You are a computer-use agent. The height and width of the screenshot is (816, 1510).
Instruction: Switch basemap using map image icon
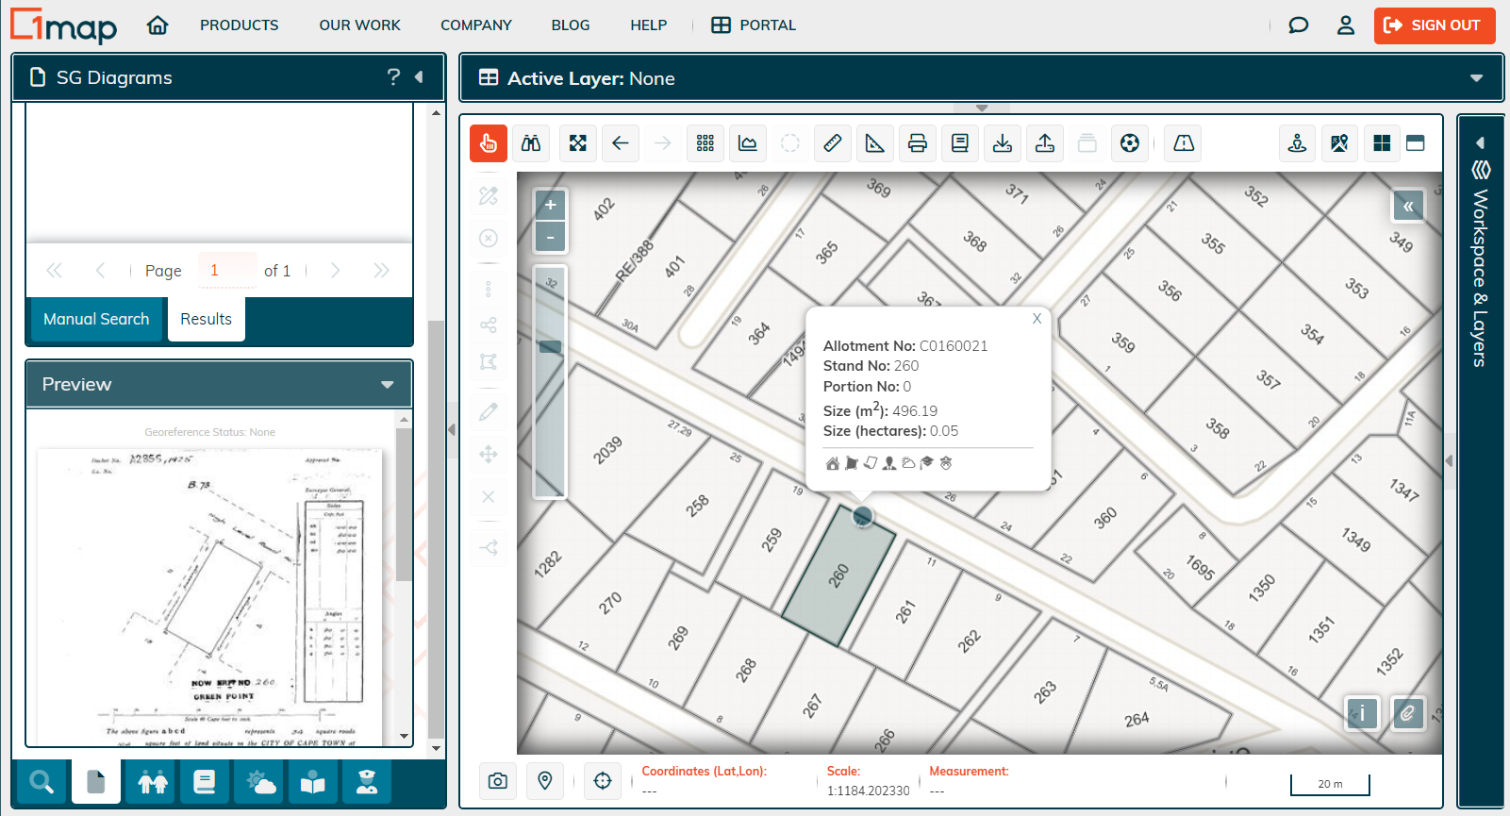pos(1339,143)
